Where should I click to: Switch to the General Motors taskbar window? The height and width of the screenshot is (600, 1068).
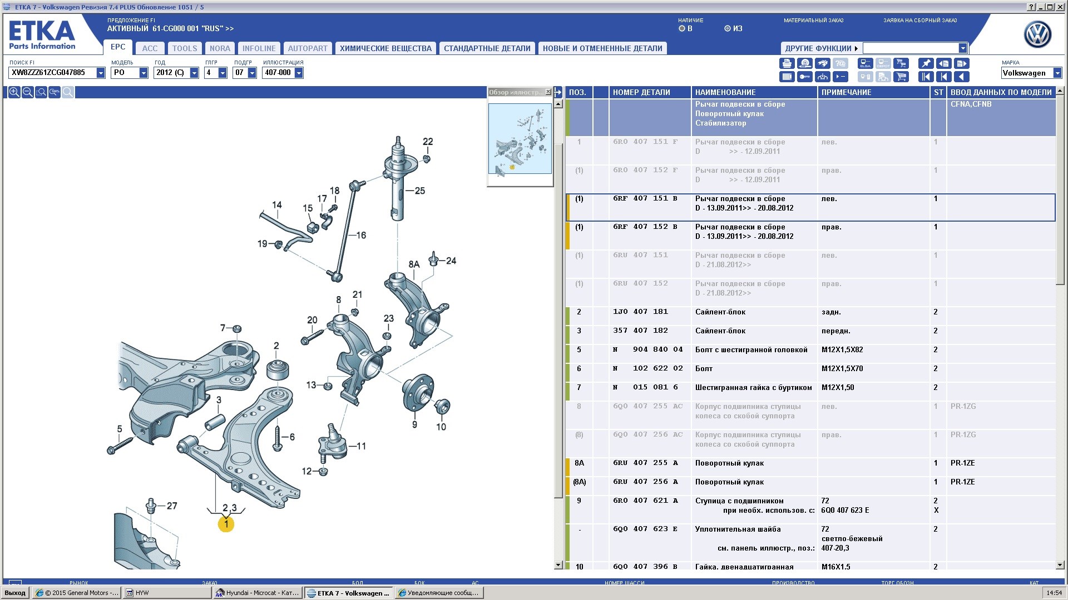point(76,593)
